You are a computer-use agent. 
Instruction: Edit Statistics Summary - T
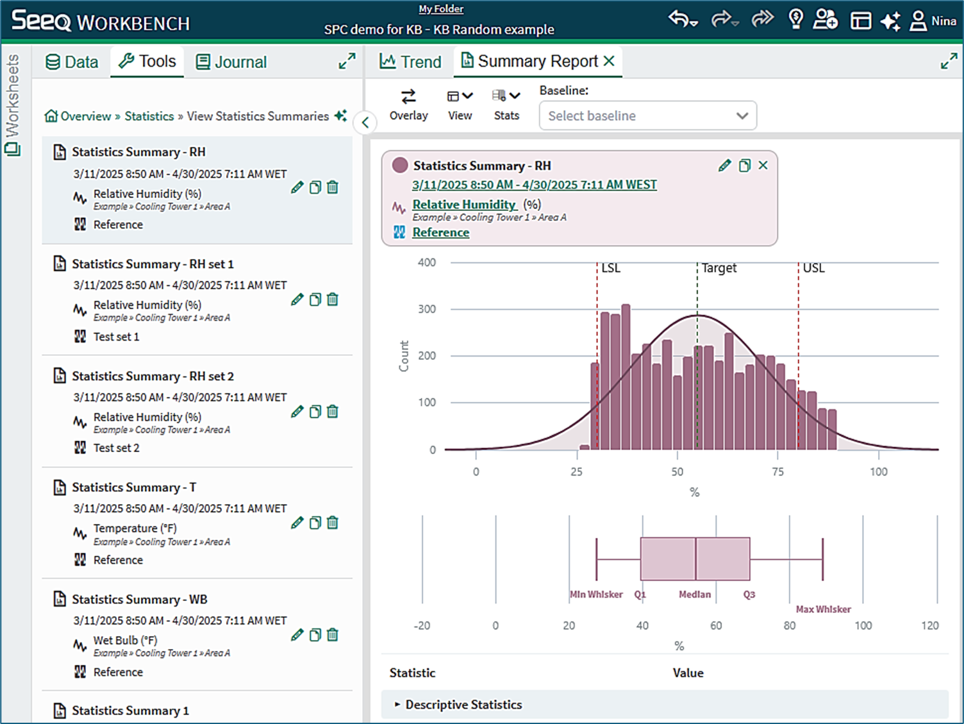pyautogui.click(x=297, y=523)
